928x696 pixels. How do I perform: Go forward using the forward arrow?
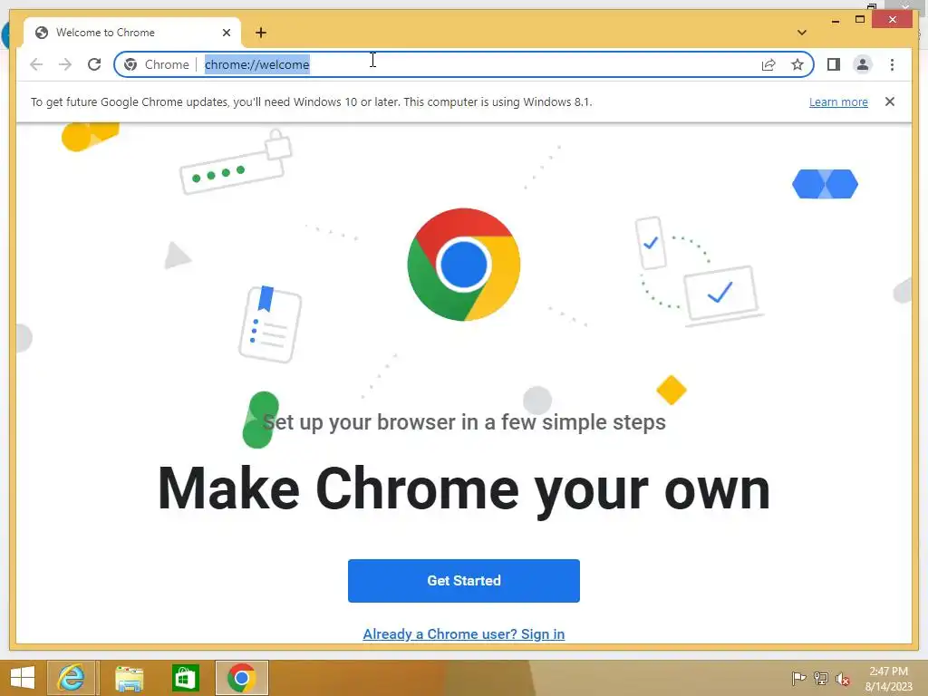click(65, 64)
